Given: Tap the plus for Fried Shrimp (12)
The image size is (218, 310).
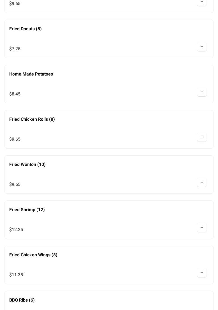Looking at the screenshot, I should (202, 228).
